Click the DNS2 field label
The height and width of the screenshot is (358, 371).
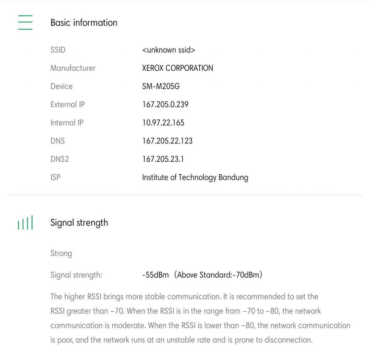click(x=59, y=159)
